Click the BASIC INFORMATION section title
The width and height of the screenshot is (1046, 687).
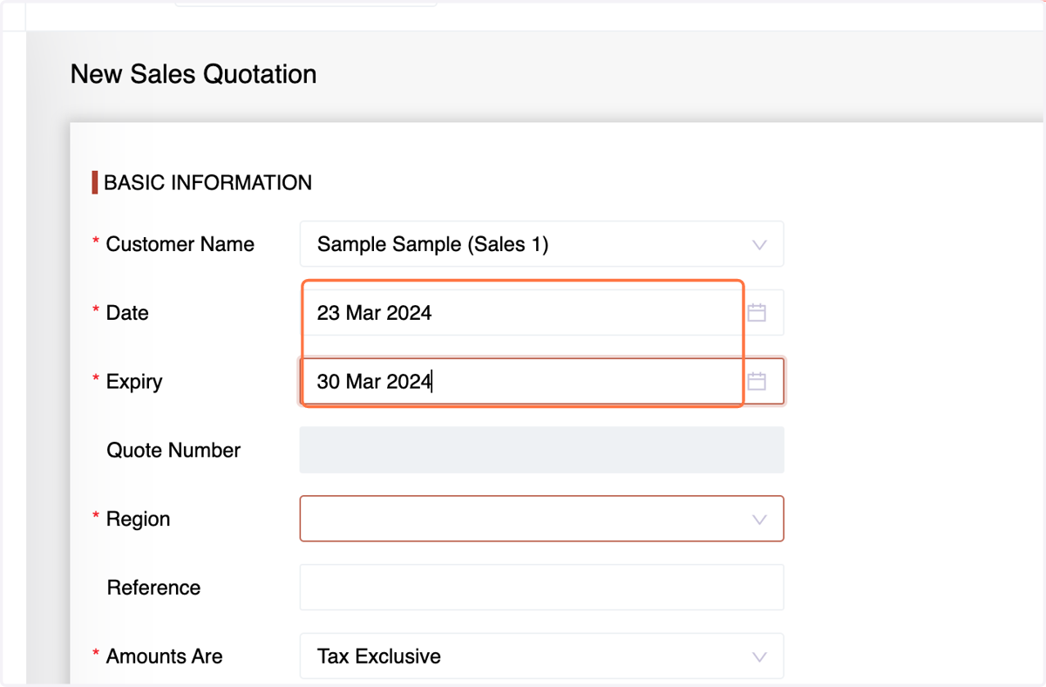(x=207, y=183)
